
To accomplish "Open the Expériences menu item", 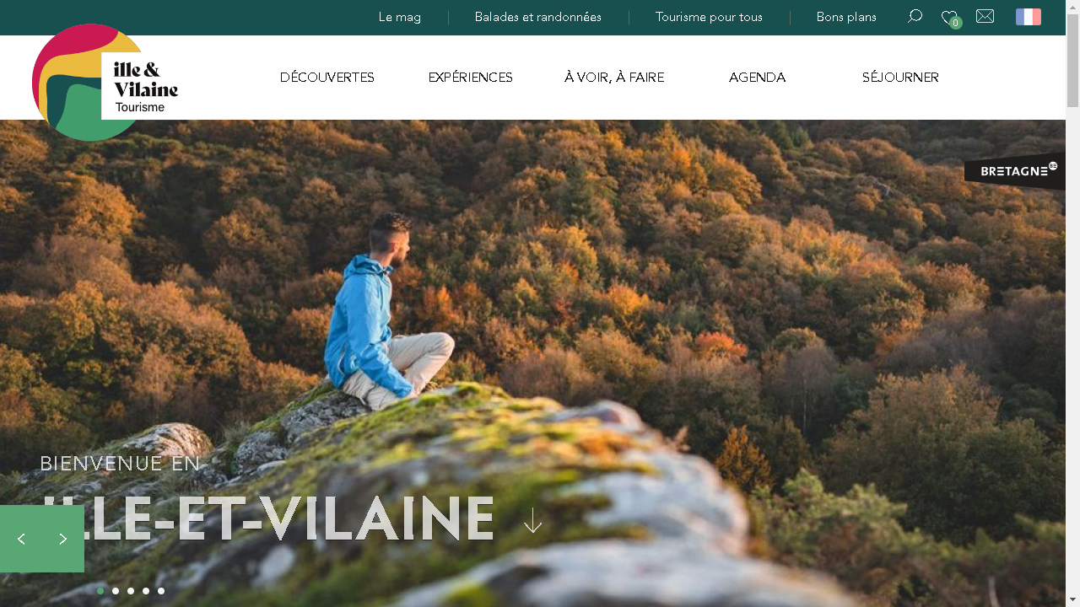I will (x=471, y=78).
